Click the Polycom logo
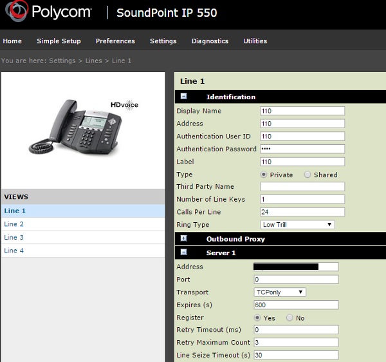 48,12
